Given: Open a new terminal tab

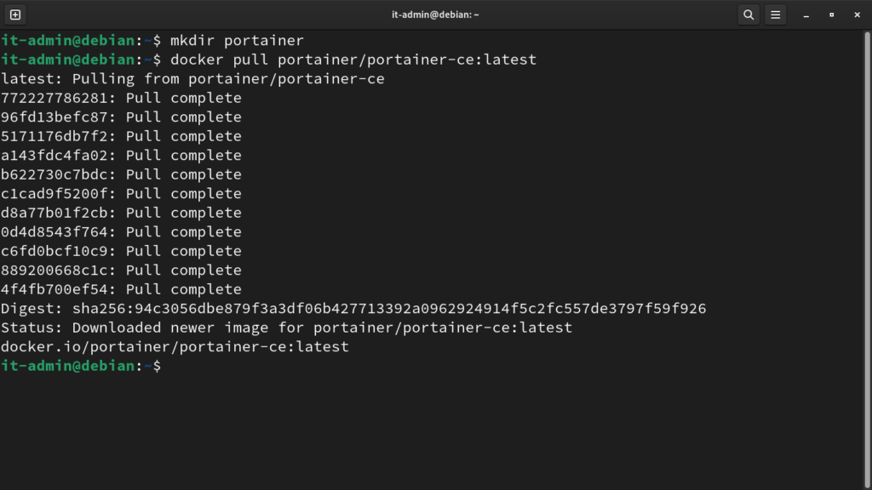Looking at the screenshot, I should (15, 15).
